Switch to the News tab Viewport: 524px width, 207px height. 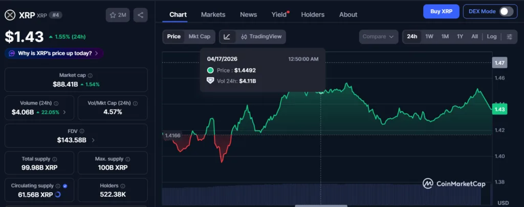pyautogui.click(x=248, y=15)
